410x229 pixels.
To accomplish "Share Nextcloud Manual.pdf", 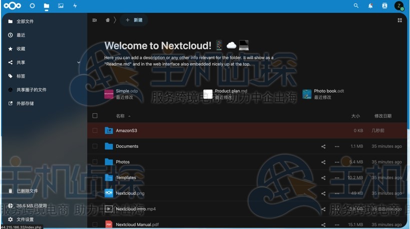I will 323,225.
